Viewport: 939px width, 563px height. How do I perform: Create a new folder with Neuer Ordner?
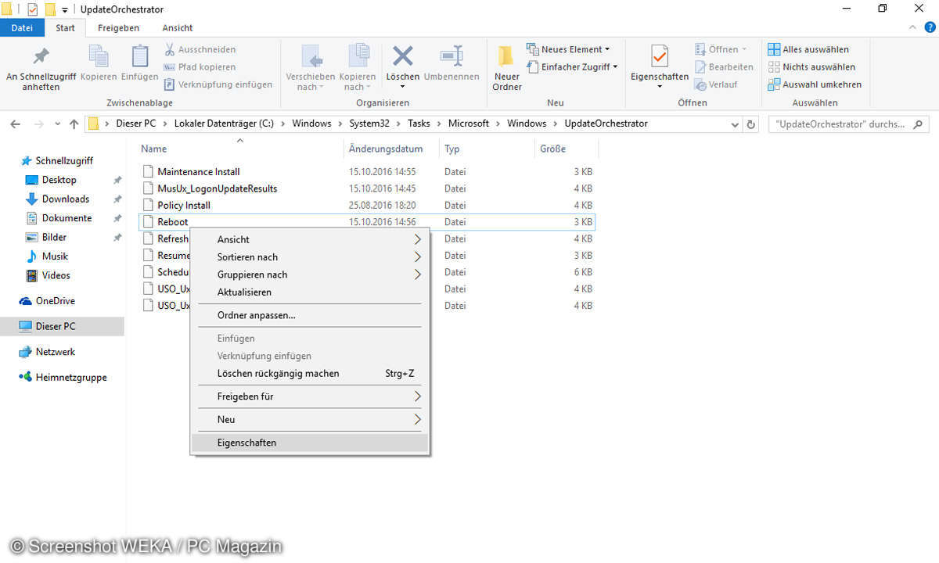(507, 69)
